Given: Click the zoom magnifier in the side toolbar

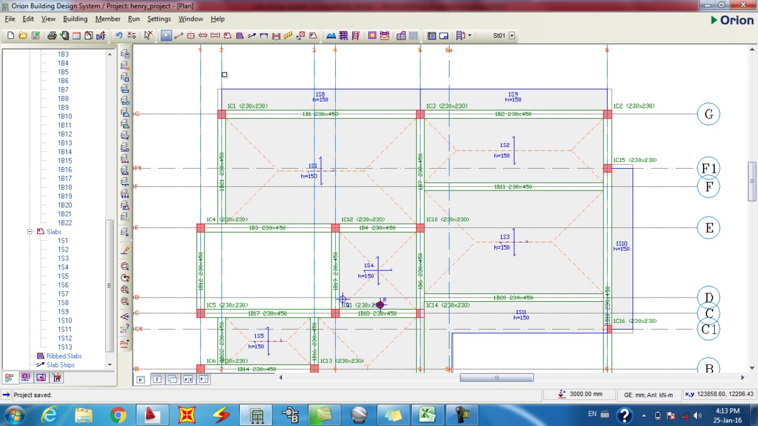Looking at the screenshot, I should tap(125, 266).
